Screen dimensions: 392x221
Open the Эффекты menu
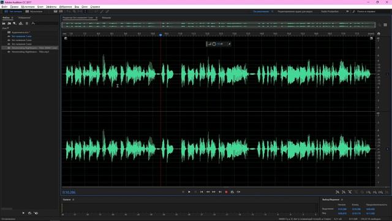pos(51,7)
